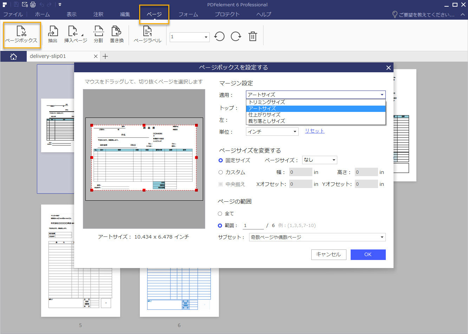Open the 挿入ページ insert page tool
The image size is (468, 334).
[x=76, y=35]
